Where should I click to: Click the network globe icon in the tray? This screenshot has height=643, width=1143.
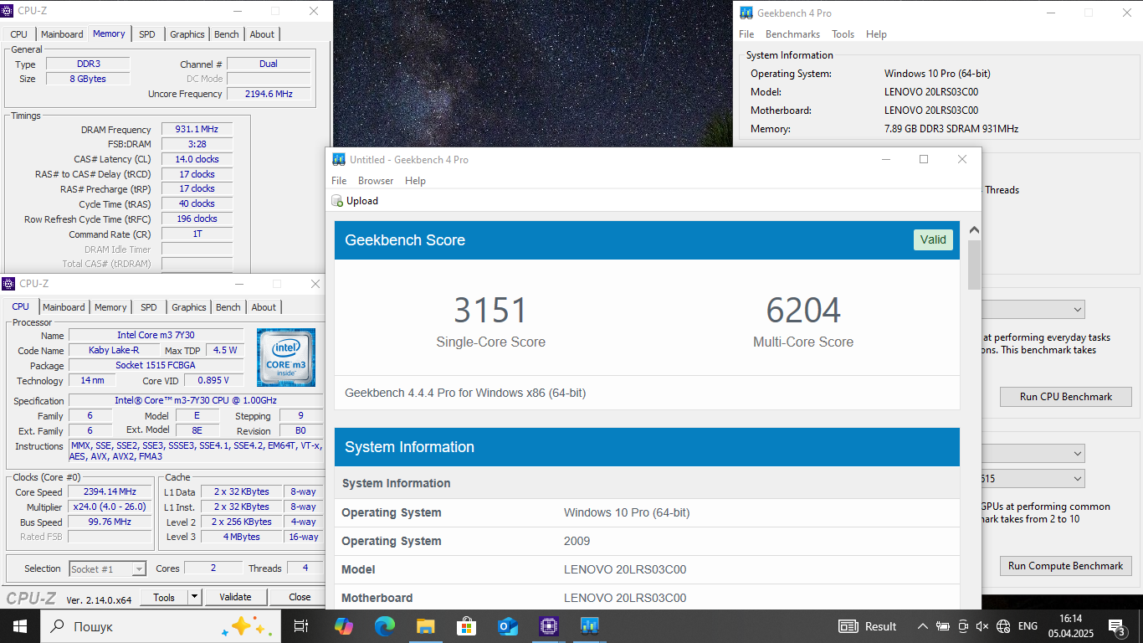1003,626
